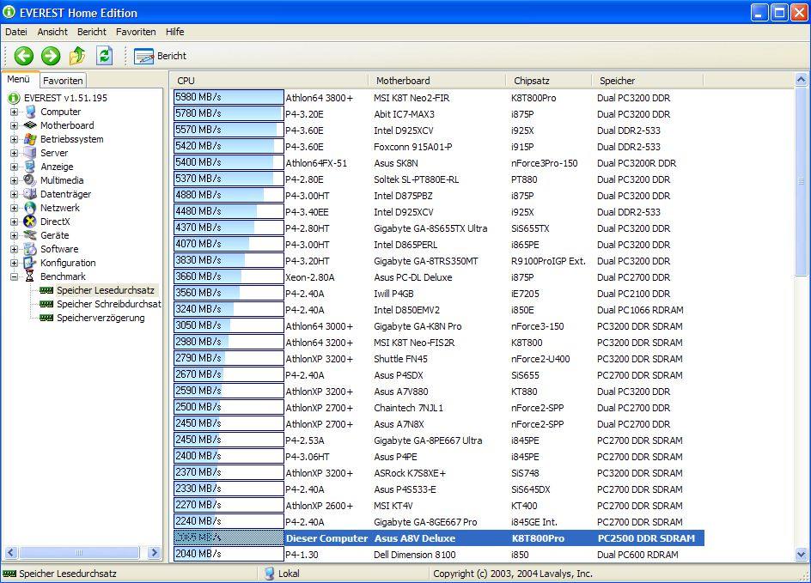This screenshot has width=811, height=583.
Task: Switch to the Menü tab
Action: point(19,80)
